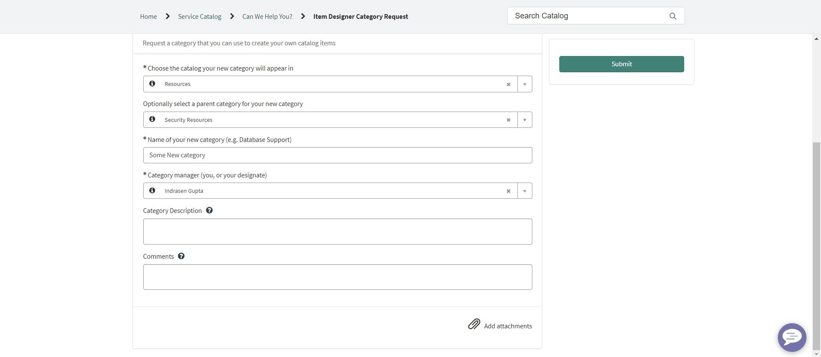This screenshot has width=821, height=357.
Task: Expand the category manager dropdown arrow
Action: coord(525,191)
